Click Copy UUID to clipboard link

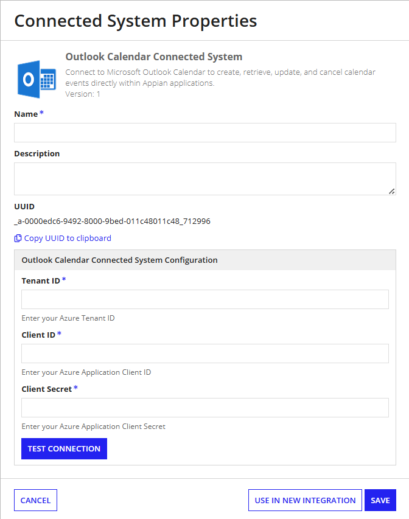(x=68, y=239)
